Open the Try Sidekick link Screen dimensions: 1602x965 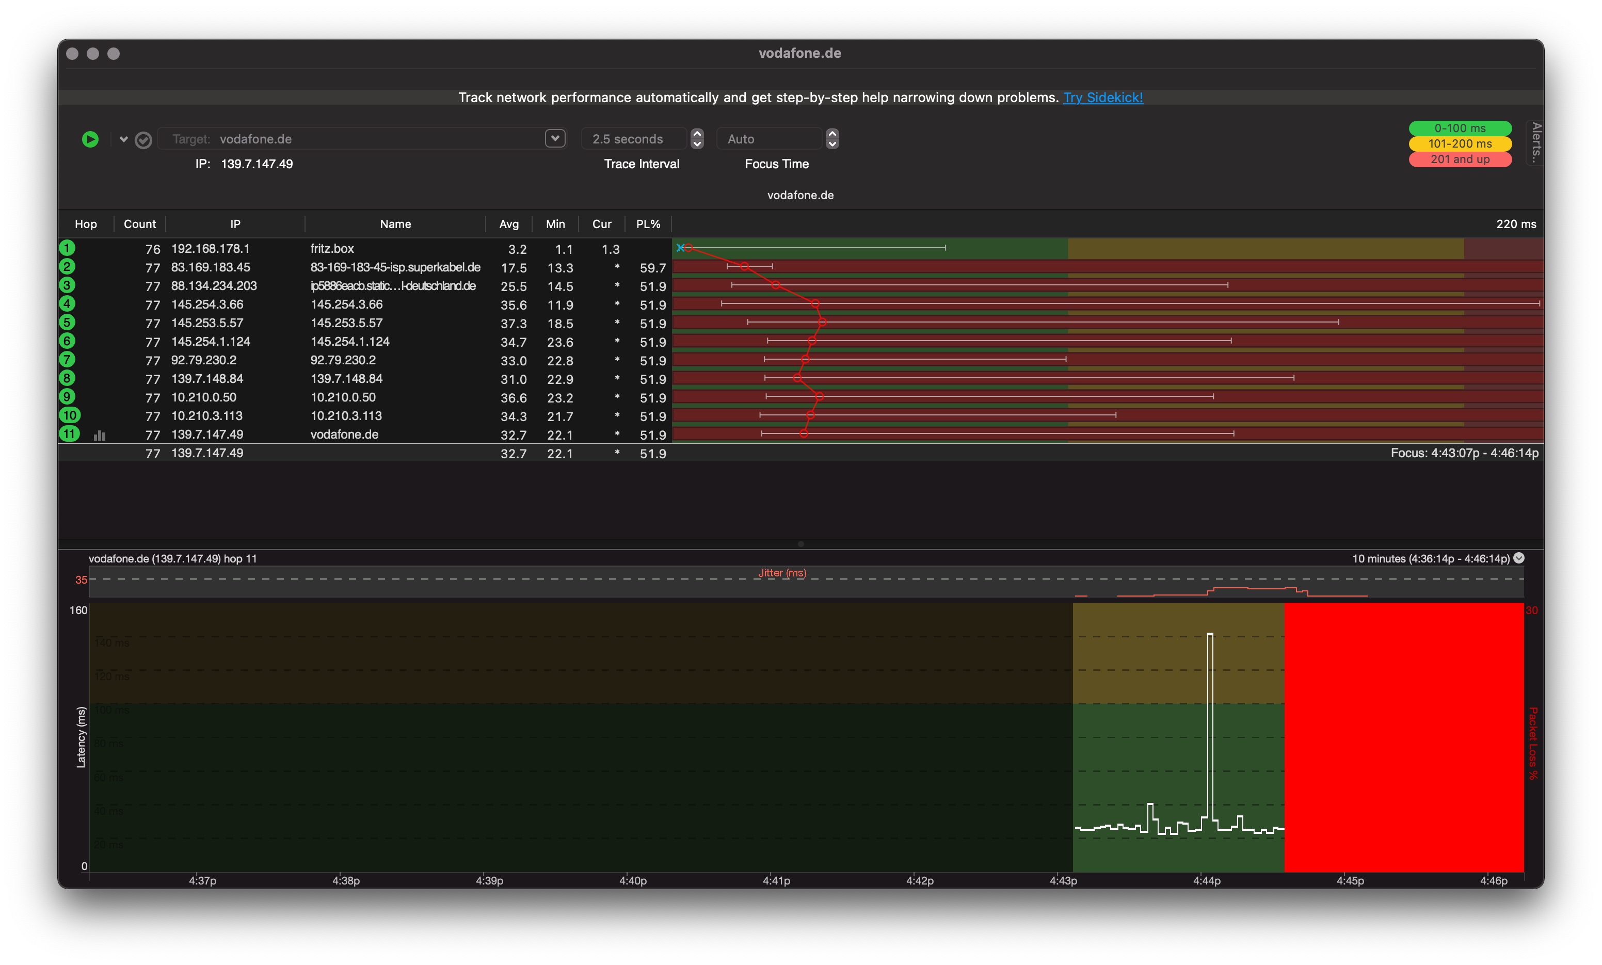1103,98
